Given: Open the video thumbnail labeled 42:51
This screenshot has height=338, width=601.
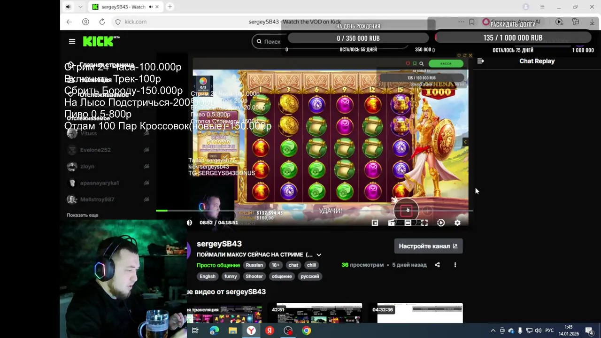Looking at the screenshot, I should point(319,313).
